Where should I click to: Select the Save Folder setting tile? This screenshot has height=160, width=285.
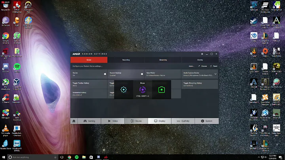163,74
